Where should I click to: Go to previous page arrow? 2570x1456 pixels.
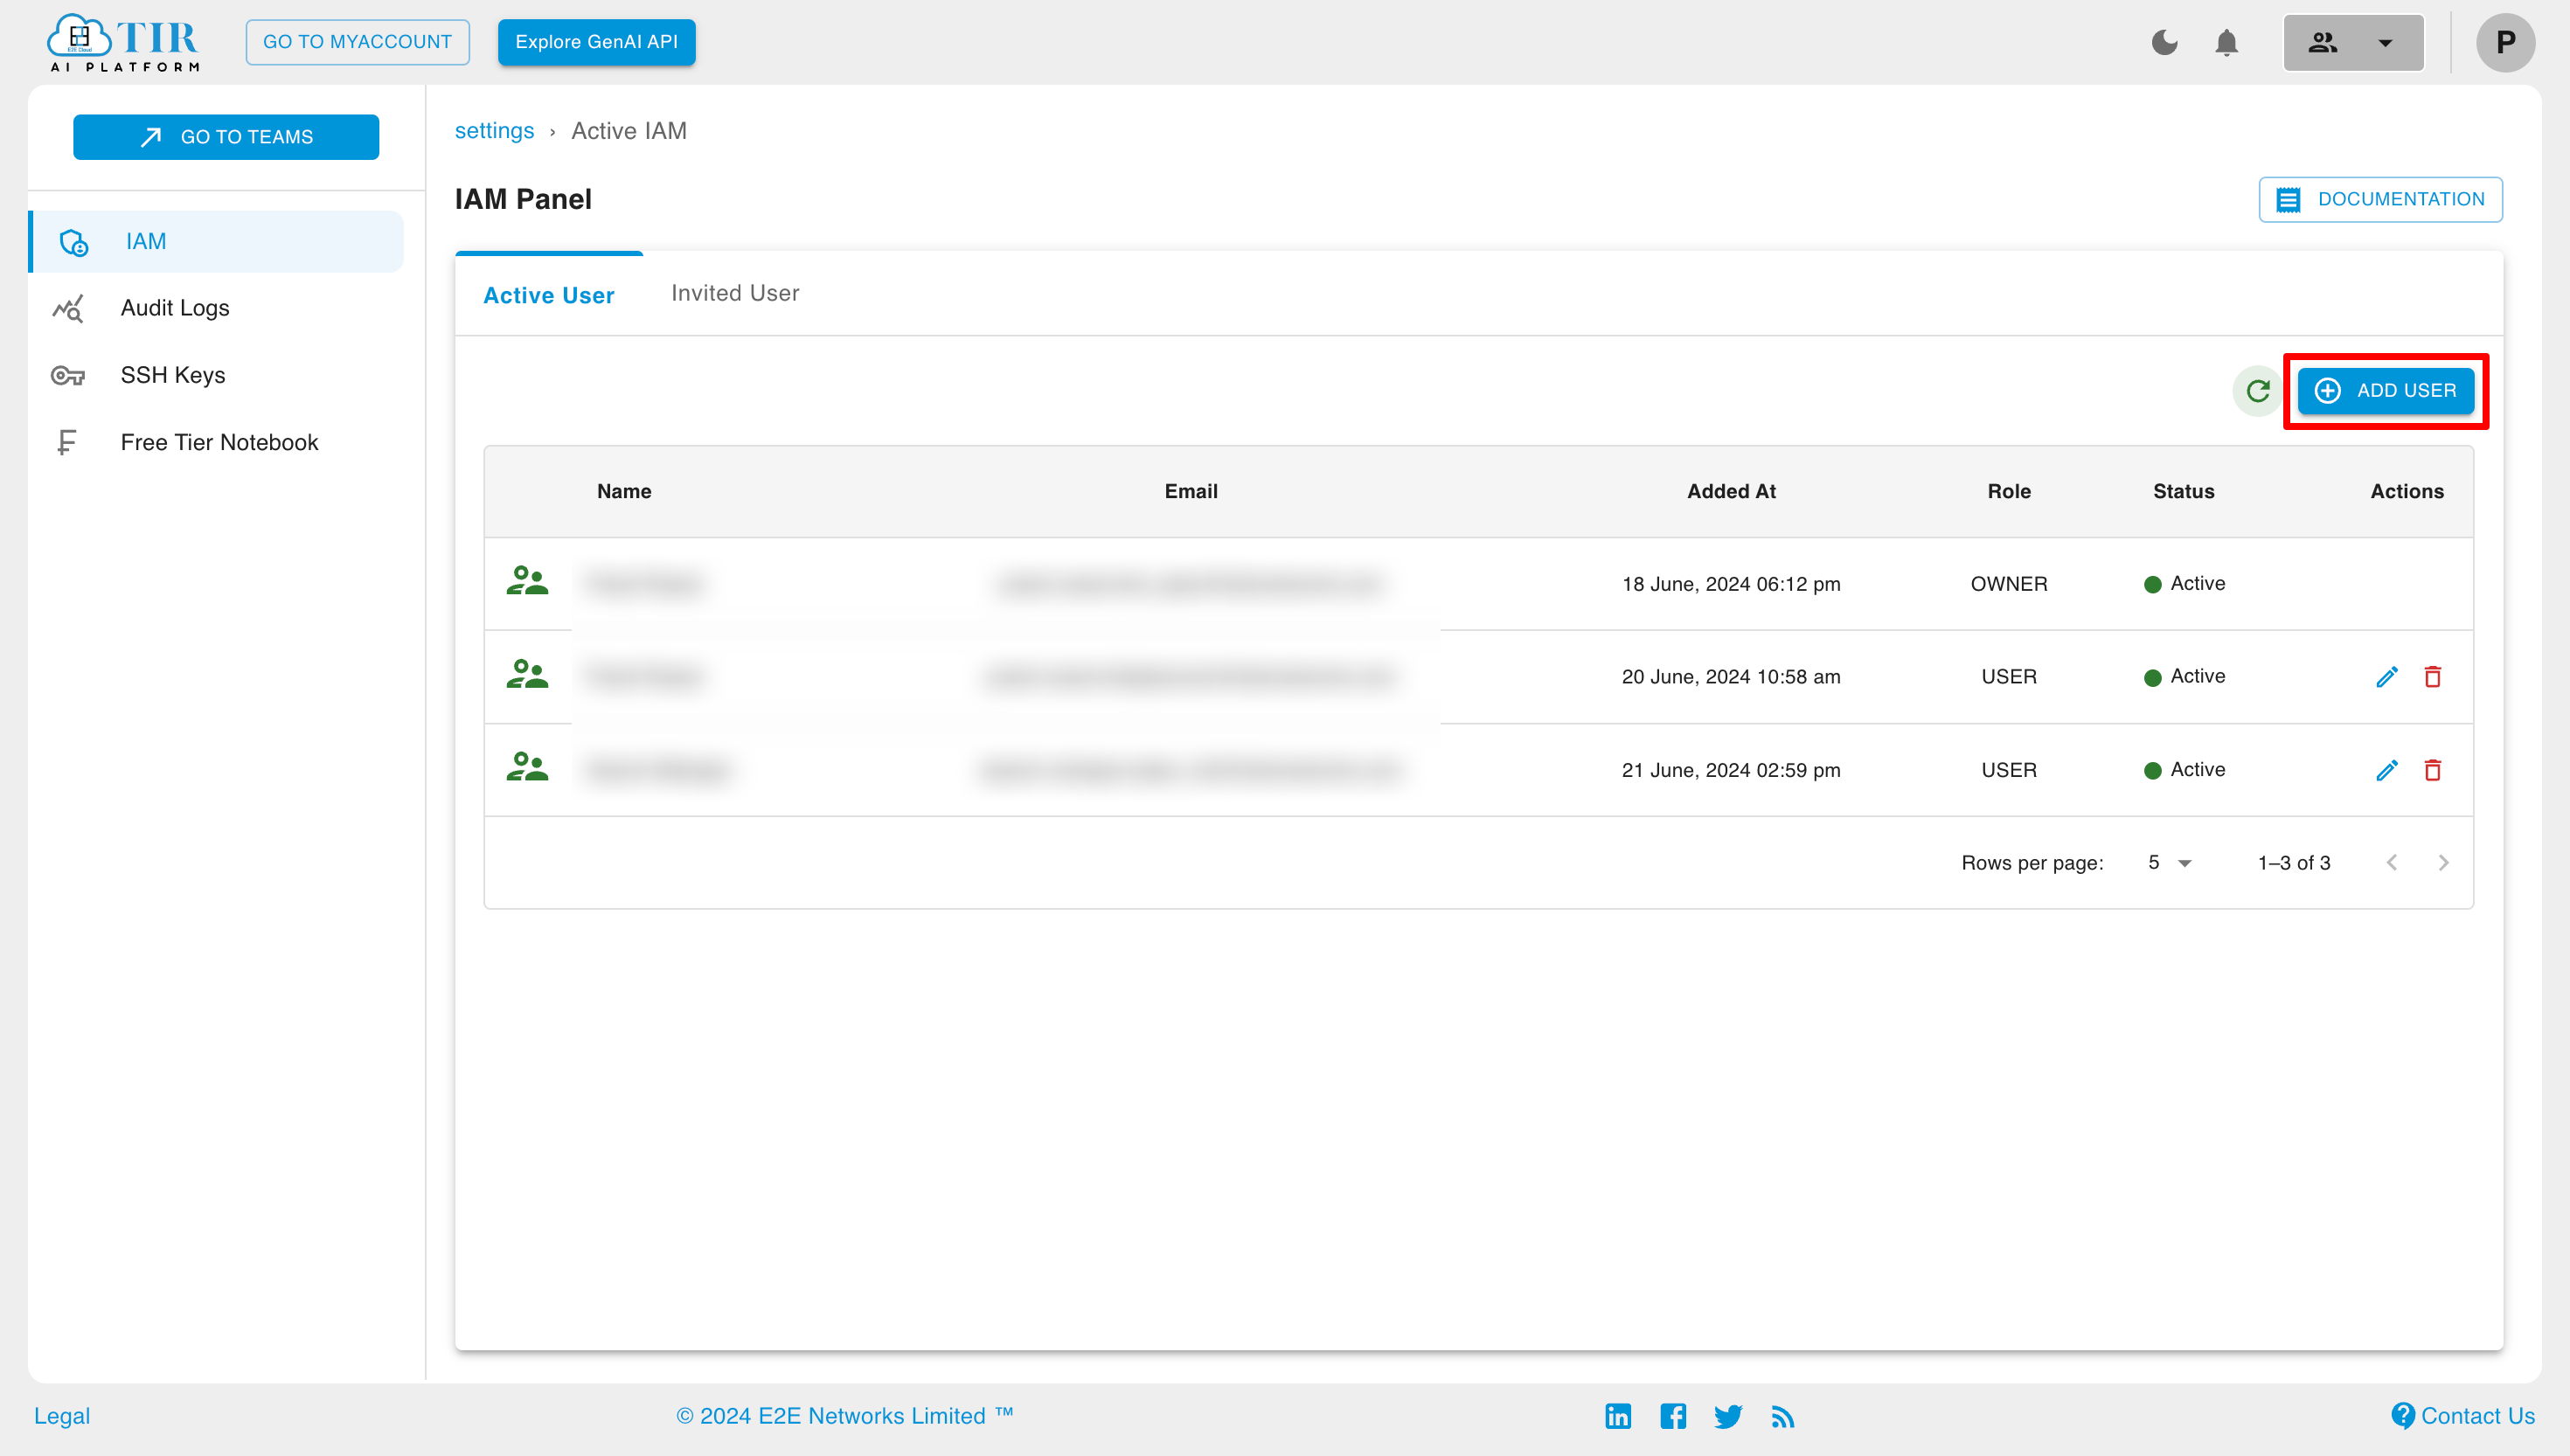(x=2391, y=863)
